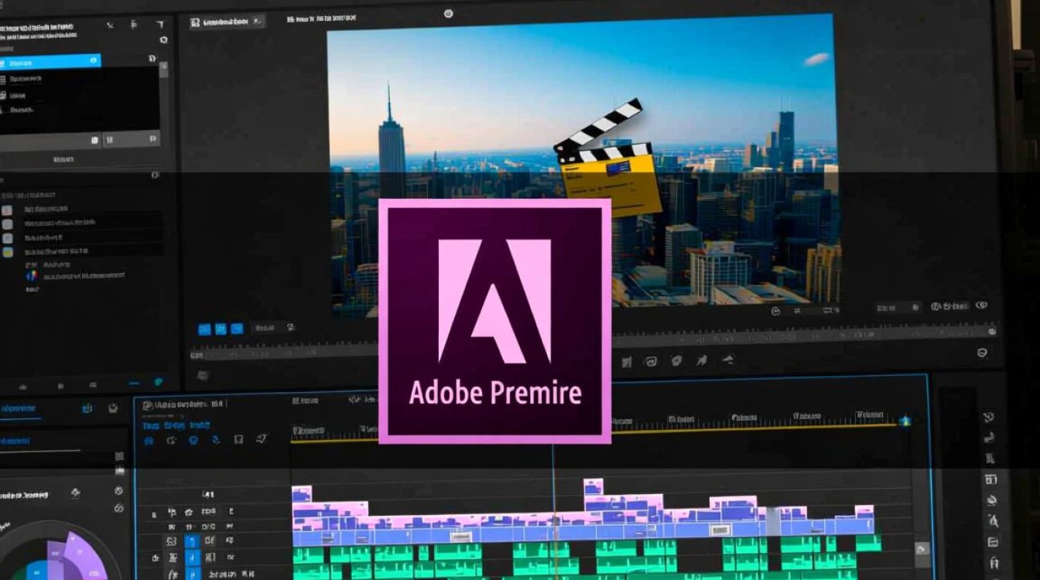Click the rainbow color wheel icon in left list
This screenshot has height=580, width=1040.
(32, 275)
